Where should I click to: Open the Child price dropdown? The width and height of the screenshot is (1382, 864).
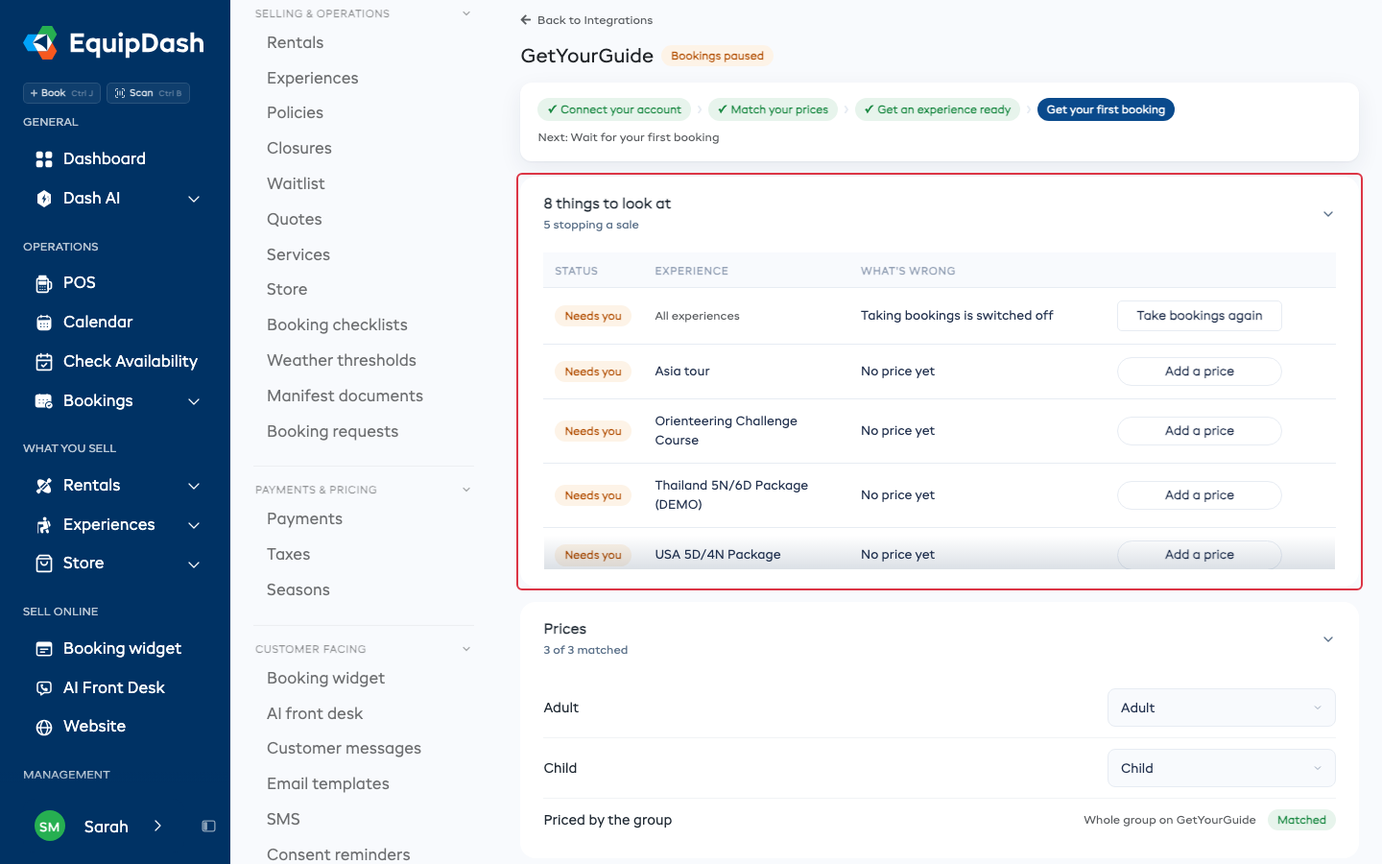pos(1221,768)
